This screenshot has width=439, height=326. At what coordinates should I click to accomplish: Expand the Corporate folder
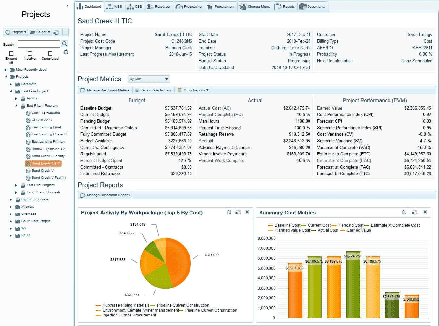10,84
